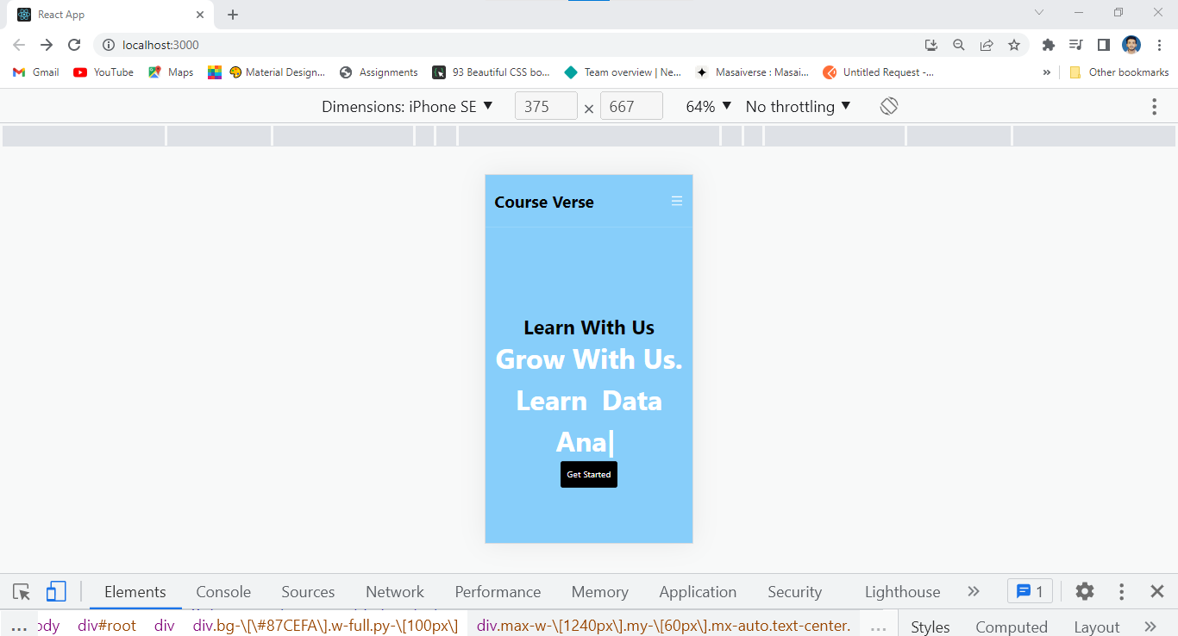Click the width input field showing 375
The height and width of the screenshot is (636, 1178).
pos(546,105)
